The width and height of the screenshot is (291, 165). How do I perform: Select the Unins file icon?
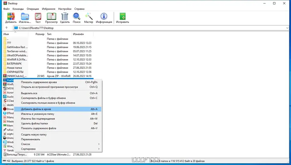(5, 138)
